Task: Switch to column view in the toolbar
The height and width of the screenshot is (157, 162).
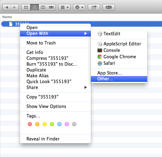Action: (x=43, y=7)
